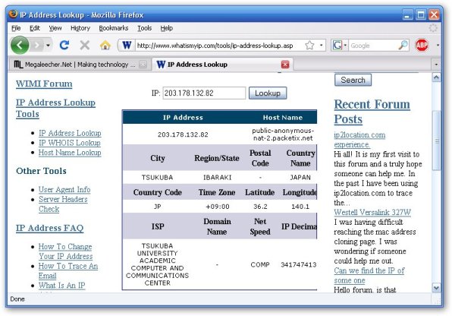Image resolution: width=452 pixels, height=316 pixels.
Task: Click the Firefox logo in the title bar
Action: 13,14
